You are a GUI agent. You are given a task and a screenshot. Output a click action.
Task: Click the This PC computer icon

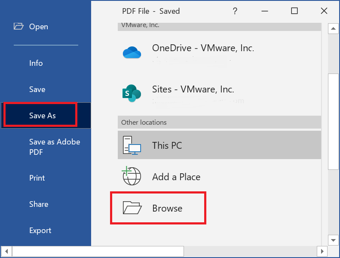(x=132, y=145)
